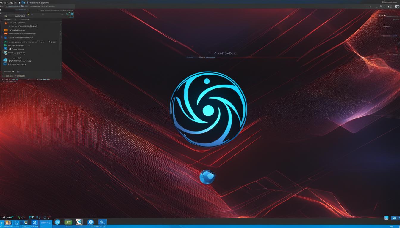
Task: Click the leftmost cyan icon in panel header
Action: click(x=68, y=14)
